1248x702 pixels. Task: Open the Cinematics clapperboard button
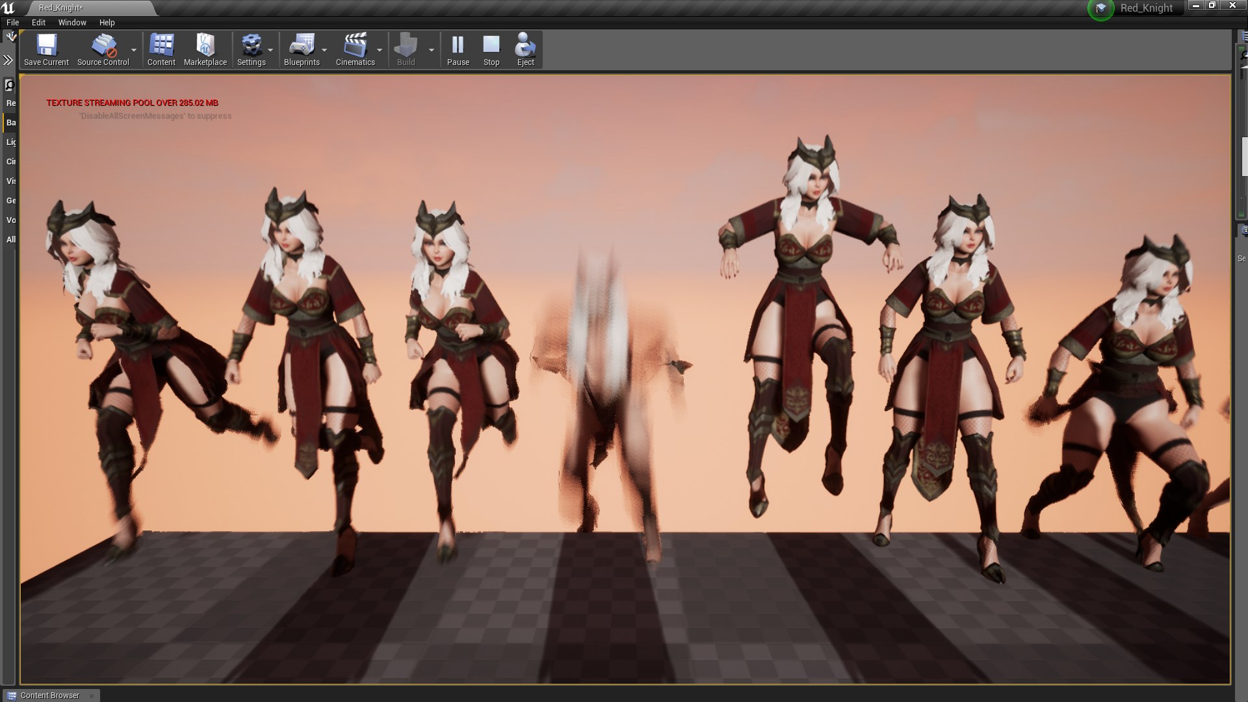tap(355, 50)
